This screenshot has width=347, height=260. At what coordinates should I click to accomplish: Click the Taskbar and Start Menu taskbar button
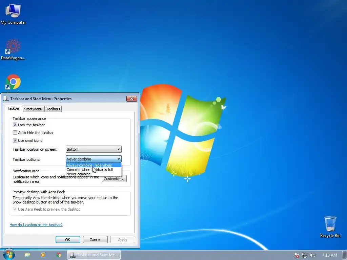(x=94, y=255)
